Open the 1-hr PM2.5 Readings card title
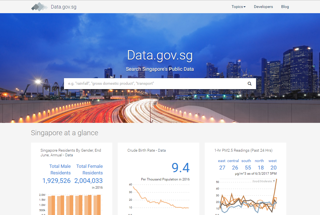The width and height of the screenshot is (320, 215). (x=243, y=150)
